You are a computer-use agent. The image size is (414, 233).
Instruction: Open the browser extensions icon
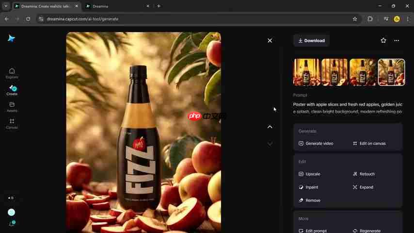coord(370,19)
